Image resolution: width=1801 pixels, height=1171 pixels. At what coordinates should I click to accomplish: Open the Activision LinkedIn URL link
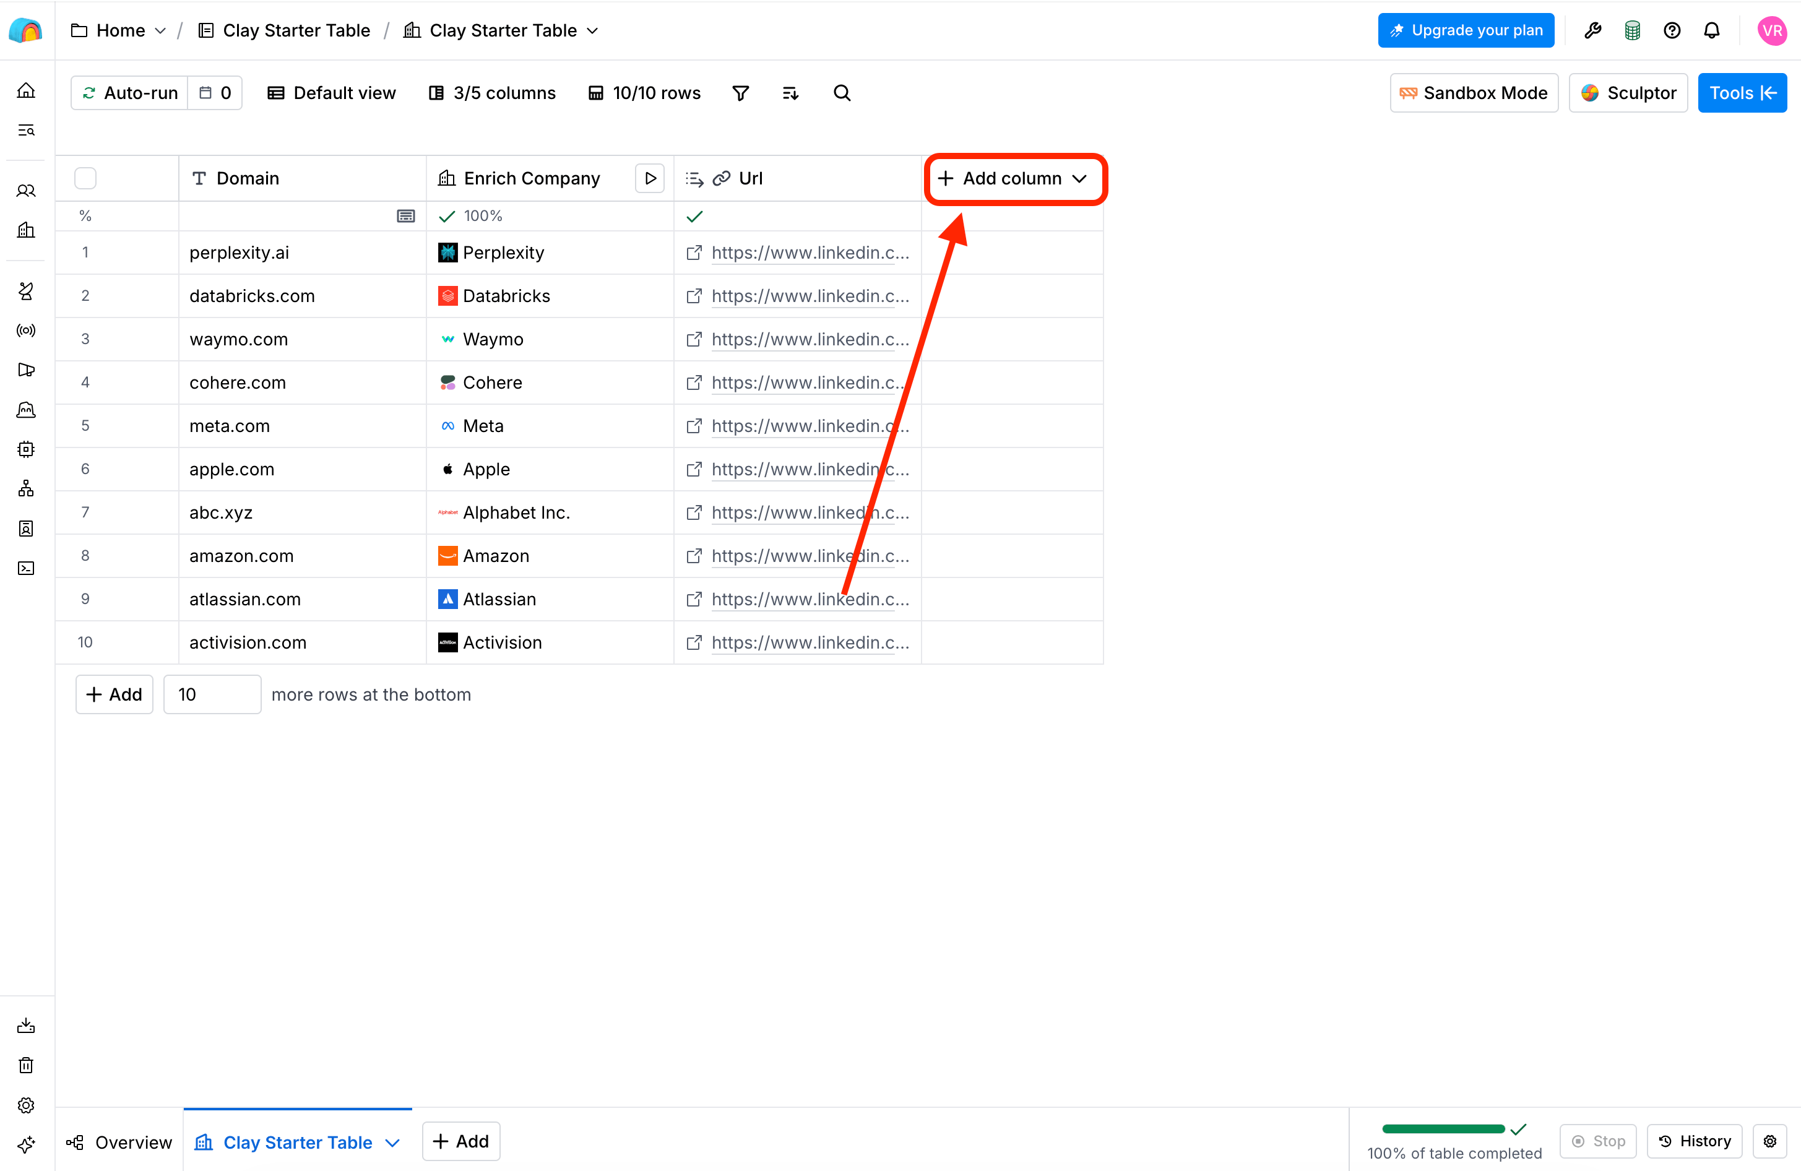click(x=811, y=642)
